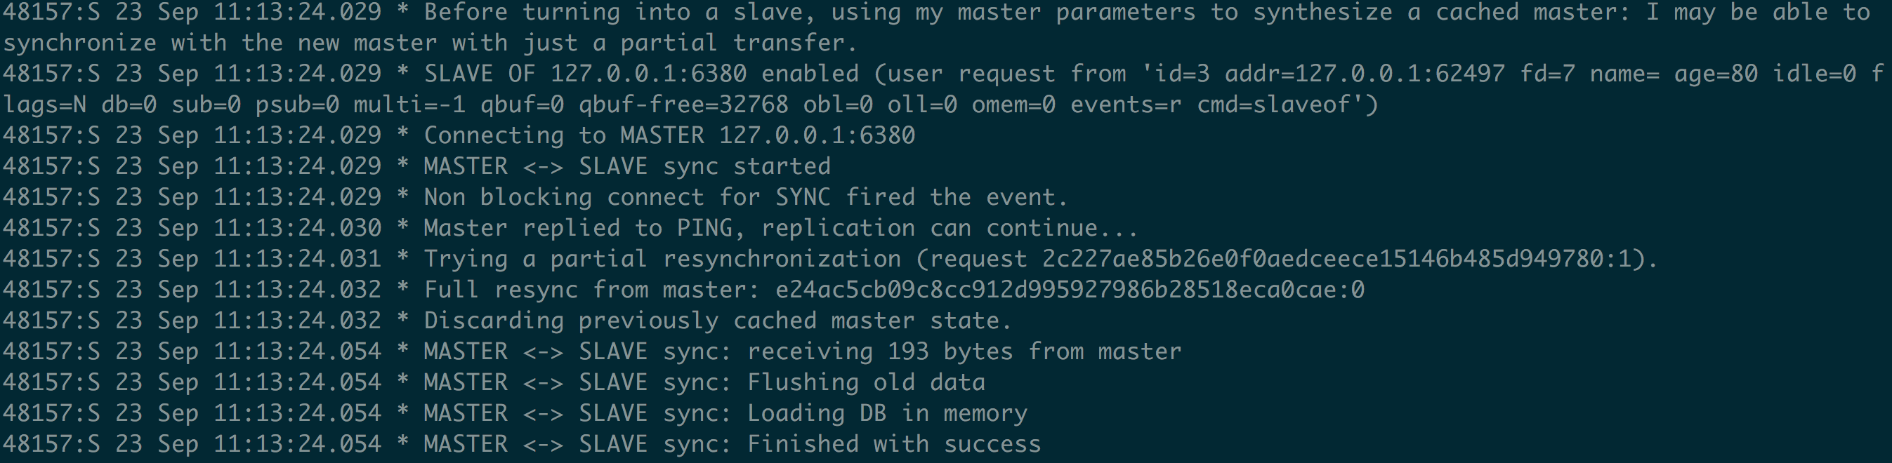This screenshot has width=1892, height=463.
Task: Click 'Discarding previously cached master state' line
Action: click(717, 321)
